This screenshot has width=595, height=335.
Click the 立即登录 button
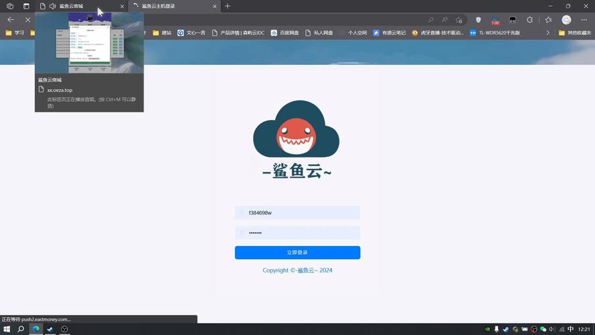297,253
